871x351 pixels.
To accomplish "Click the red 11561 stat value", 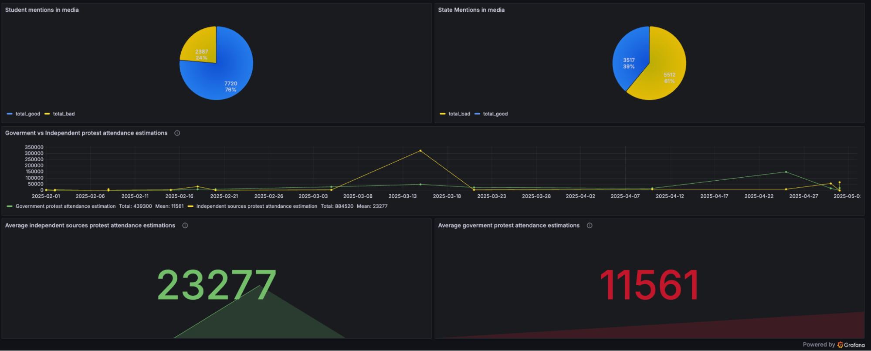I will click(x=649, y=285).
